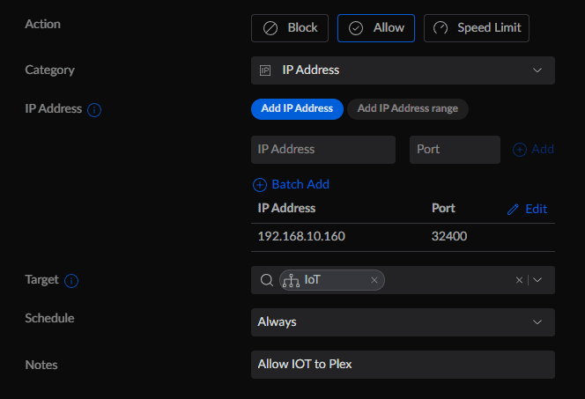Select the port value 32400
Screen dimensions: 585x399
point(448,236)
